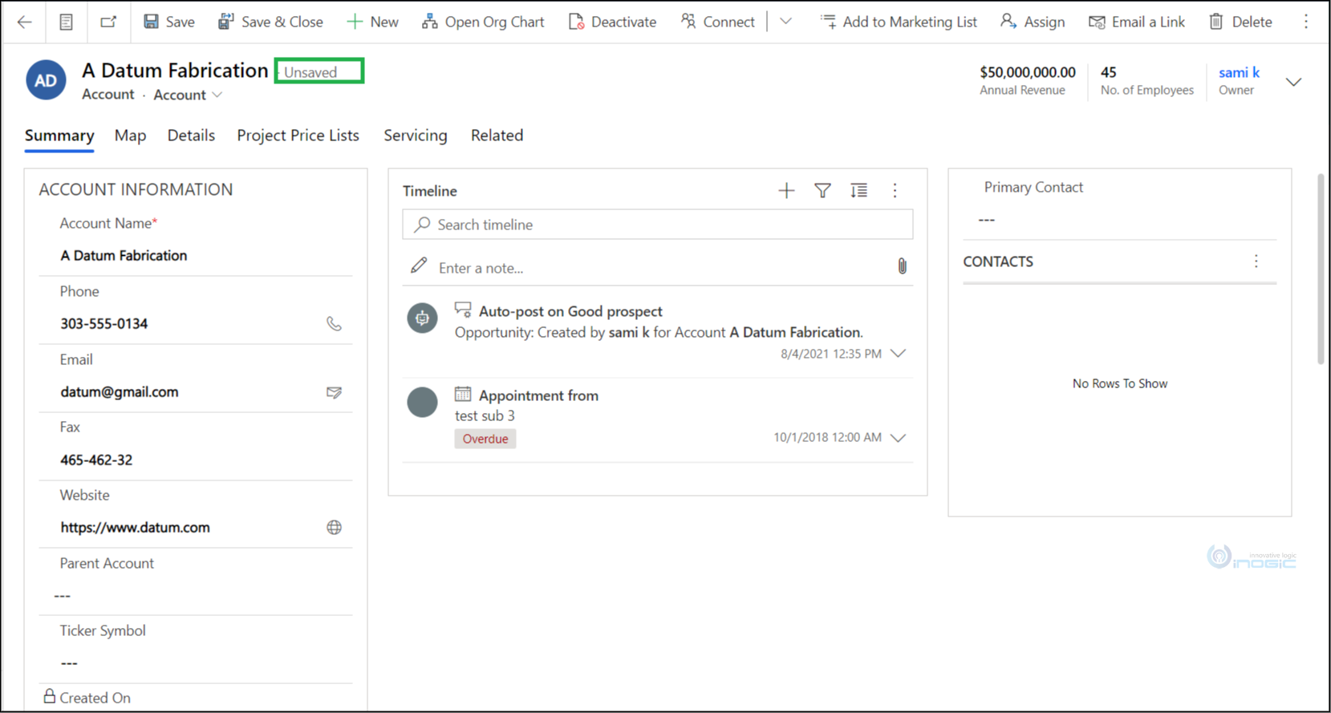Create a New record
Viewport: 1331px width, 713px height.
pos(372,22)
